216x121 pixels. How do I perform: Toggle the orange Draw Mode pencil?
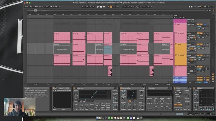pyautogui.click(x=111, y=7)
